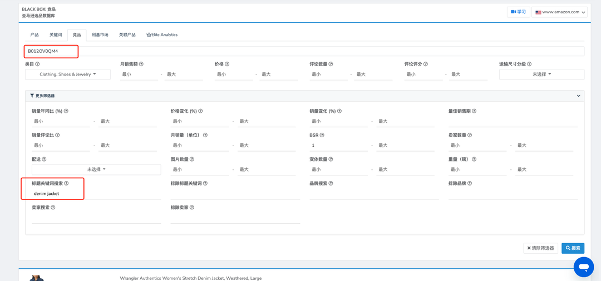
Task: Click help icon next to 标题关键词搜索
Action: point(66,183)
